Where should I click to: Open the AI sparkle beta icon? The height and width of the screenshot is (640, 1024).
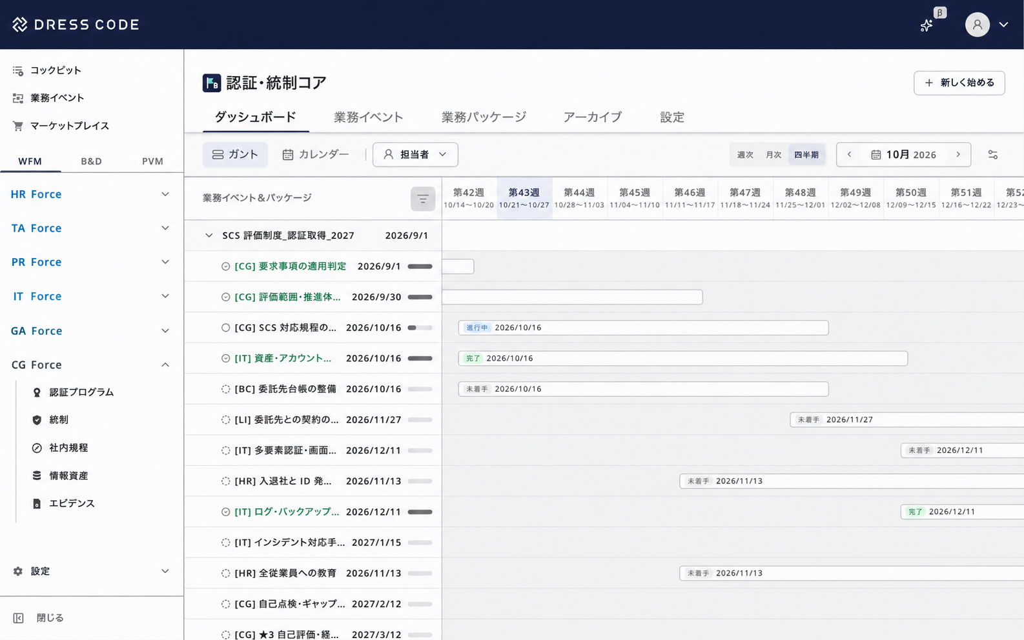point(927,25)
